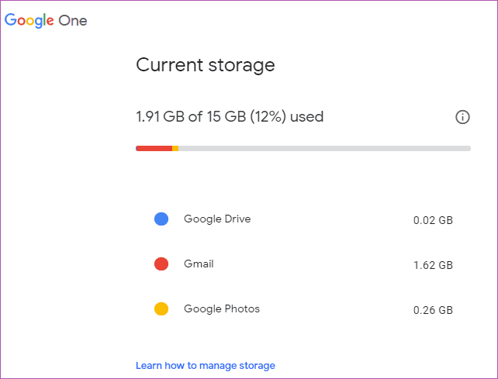Click the Google One logo
Viewport: 498px width, 379px height.
(46, 21)
